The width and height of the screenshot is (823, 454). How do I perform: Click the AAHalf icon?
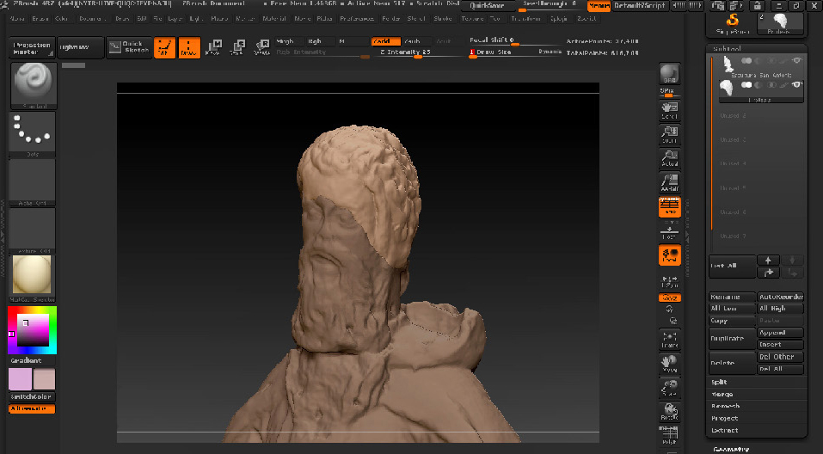click(669, 182)
